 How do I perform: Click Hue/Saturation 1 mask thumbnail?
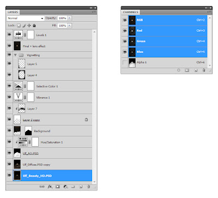click(35, 142)
